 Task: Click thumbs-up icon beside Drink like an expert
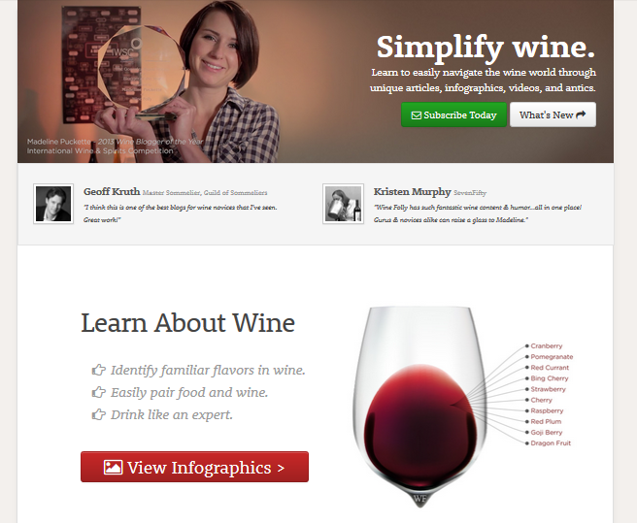[98, 414]
